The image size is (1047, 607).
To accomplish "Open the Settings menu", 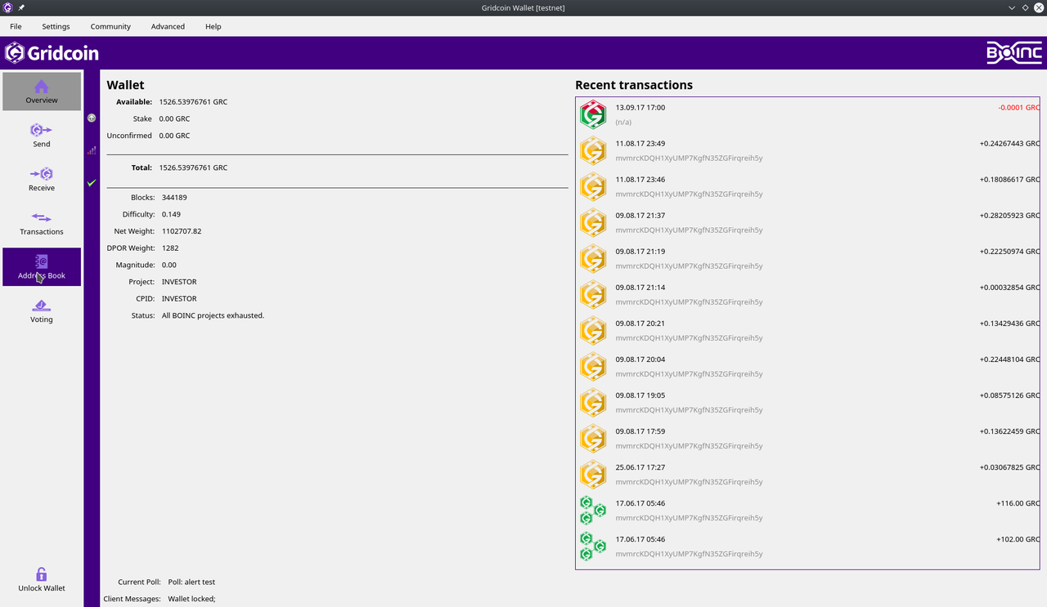I will point(56,26).
